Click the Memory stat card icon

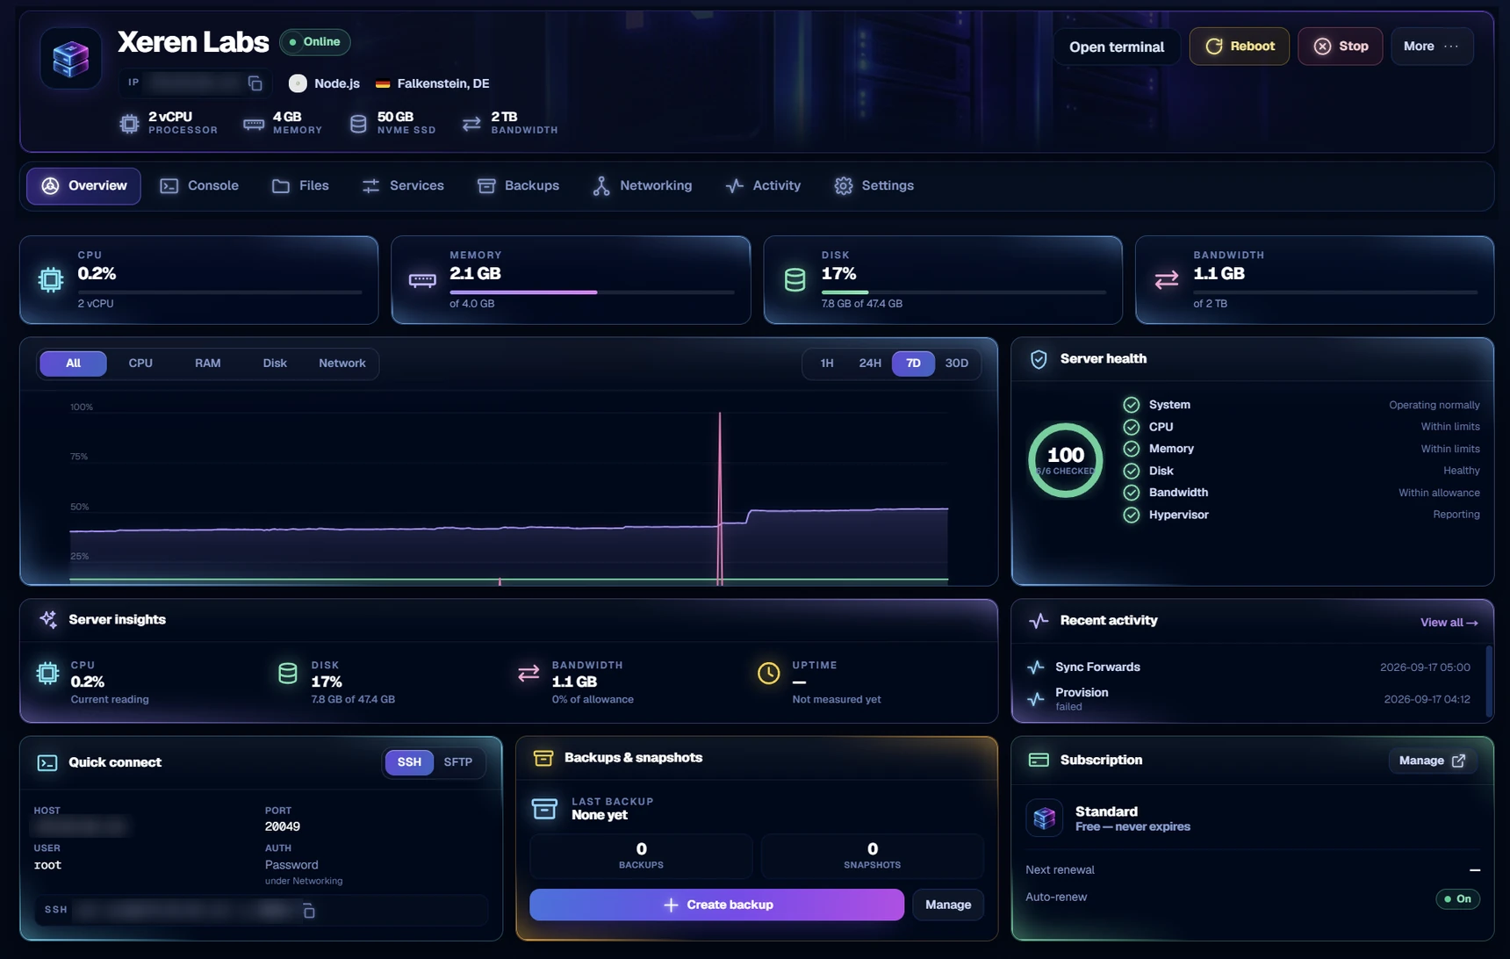point(422,280)
